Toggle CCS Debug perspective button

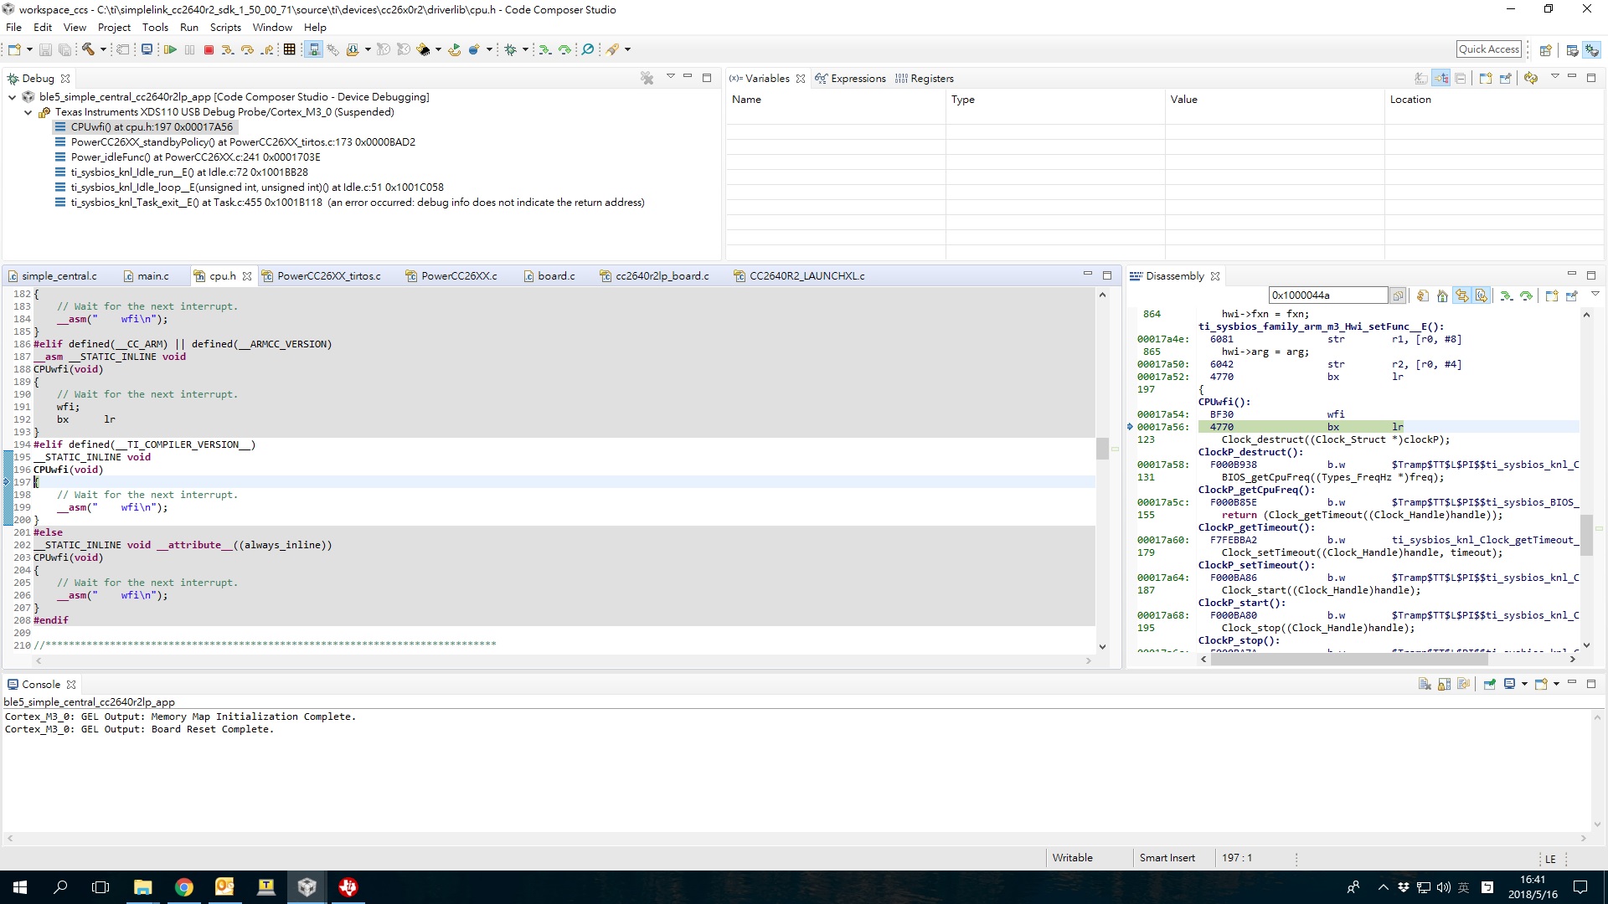(1592, 50)
